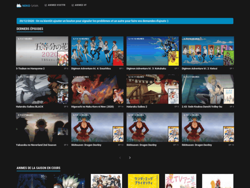Click Yakusoku no Neverland 2nd Season title
Screen dimensions: 250x188
36,144
